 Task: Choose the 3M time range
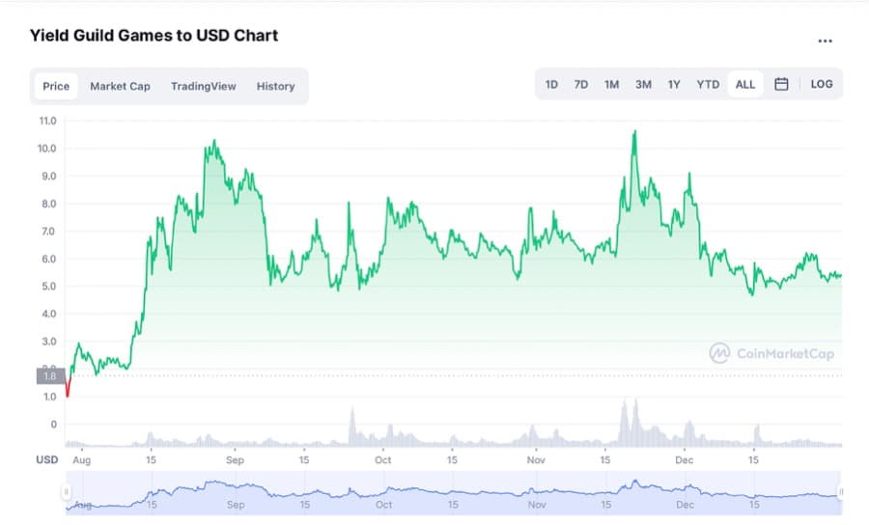(x=643, y=85)
